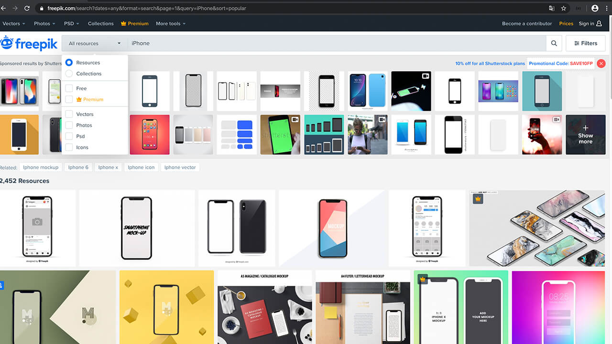Go back using the browser back arrow

[3, 8]
